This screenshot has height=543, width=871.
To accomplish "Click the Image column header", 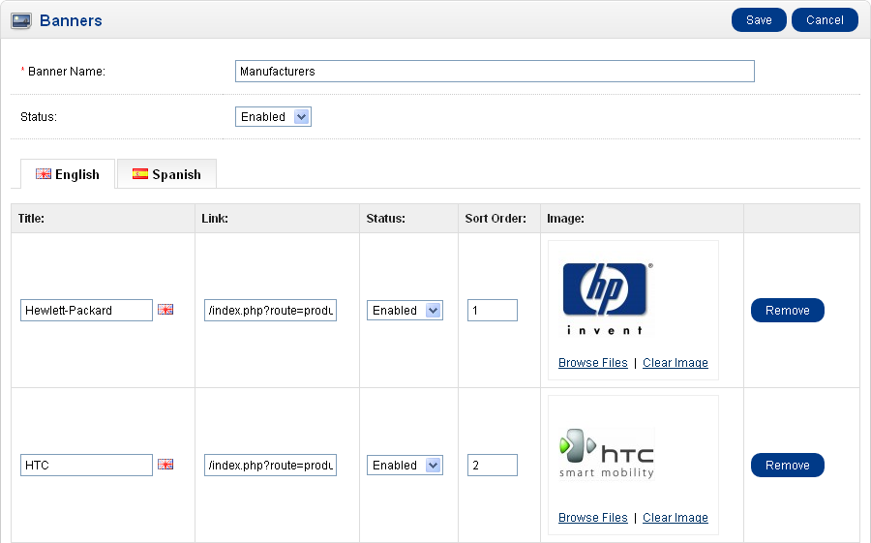I will [x=565, y=219].
